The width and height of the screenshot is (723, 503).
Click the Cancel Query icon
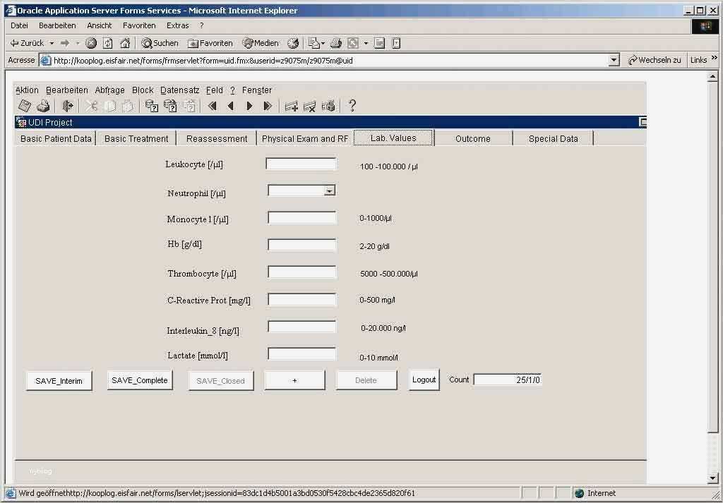click(x=189, y=106)
